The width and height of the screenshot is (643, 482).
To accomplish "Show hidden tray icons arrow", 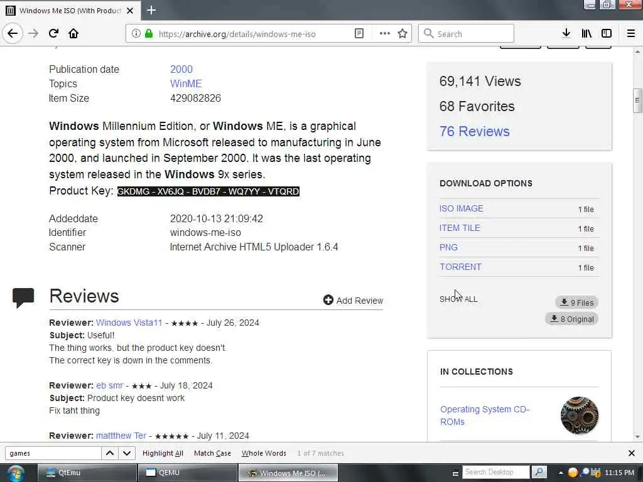I will [561, 473].
